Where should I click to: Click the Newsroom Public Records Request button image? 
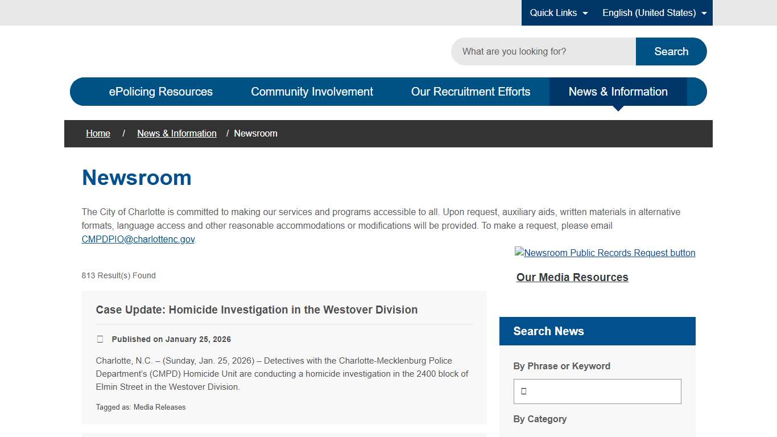[605, 253]
